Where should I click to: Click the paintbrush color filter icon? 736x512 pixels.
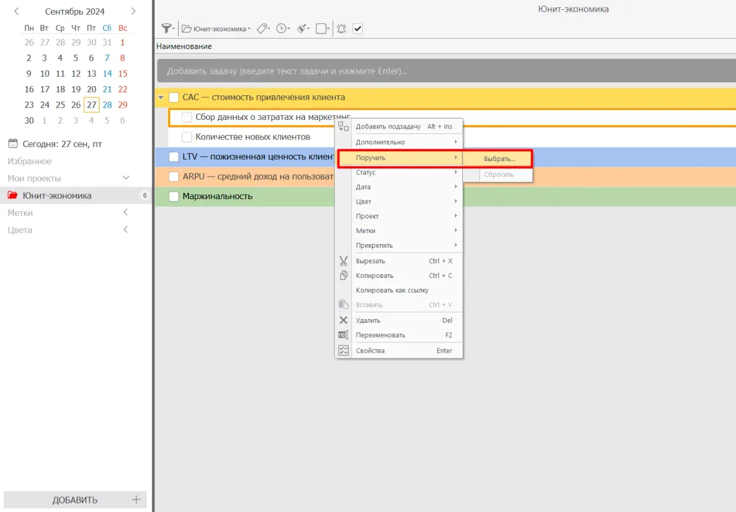click(x=301, y=29)
